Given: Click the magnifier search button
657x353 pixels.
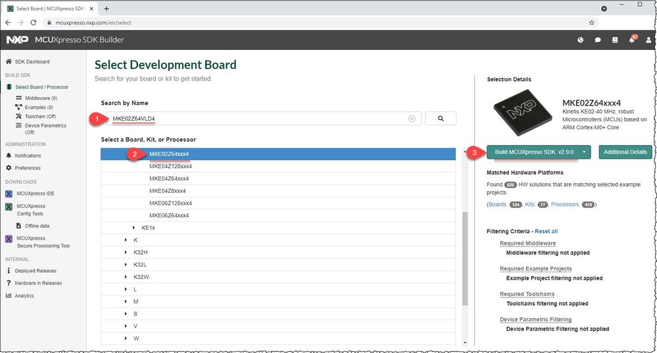Looking at the screenshot, I should point(441,118).
